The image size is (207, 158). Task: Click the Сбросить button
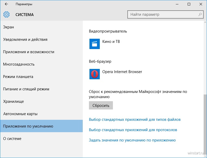pyautogui.click(x=101, y=105)
